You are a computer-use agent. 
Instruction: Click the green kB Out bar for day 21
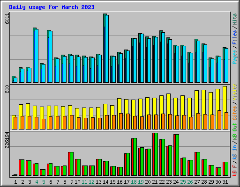[x=156, y=154]
